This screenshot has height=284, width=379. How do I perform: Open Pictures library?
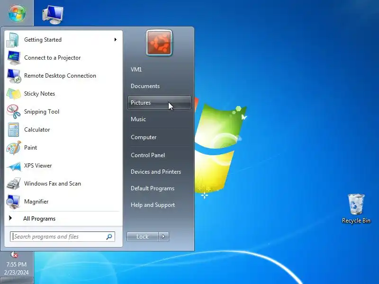(159, 103)
